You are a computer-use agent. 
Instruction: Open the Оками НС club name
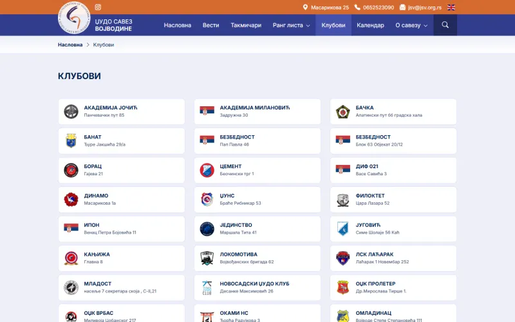[x=234, y=313]
